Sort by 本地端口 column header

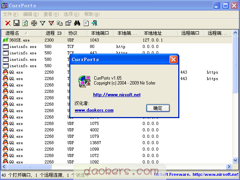click(x=101, y=33)
